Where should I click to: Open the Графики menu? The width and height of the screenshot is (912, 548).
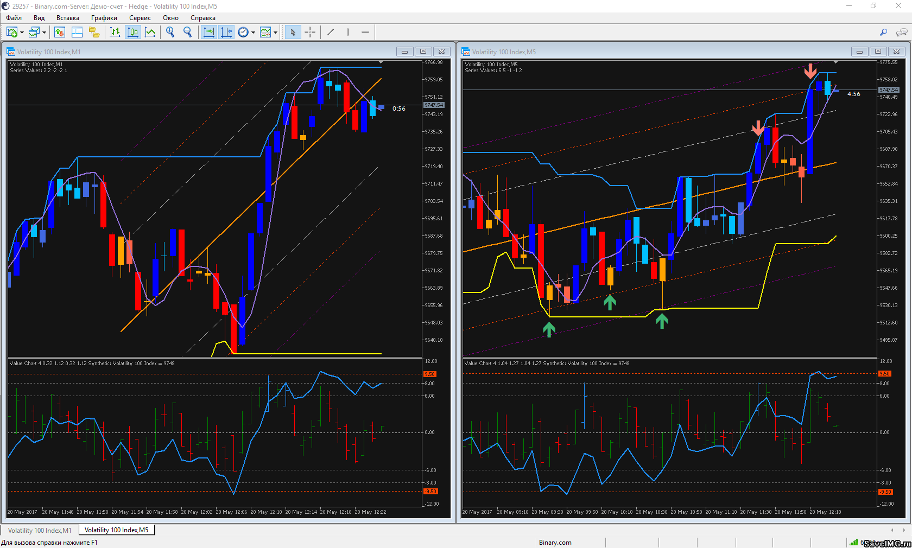104,18
